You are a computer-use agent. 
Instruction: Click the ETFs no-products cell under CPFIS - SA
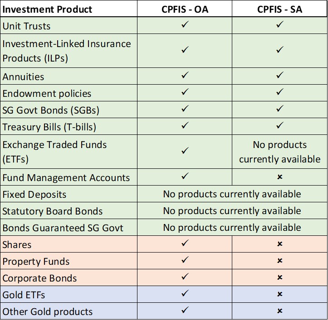pyautogui.click(x=279, y=152)
